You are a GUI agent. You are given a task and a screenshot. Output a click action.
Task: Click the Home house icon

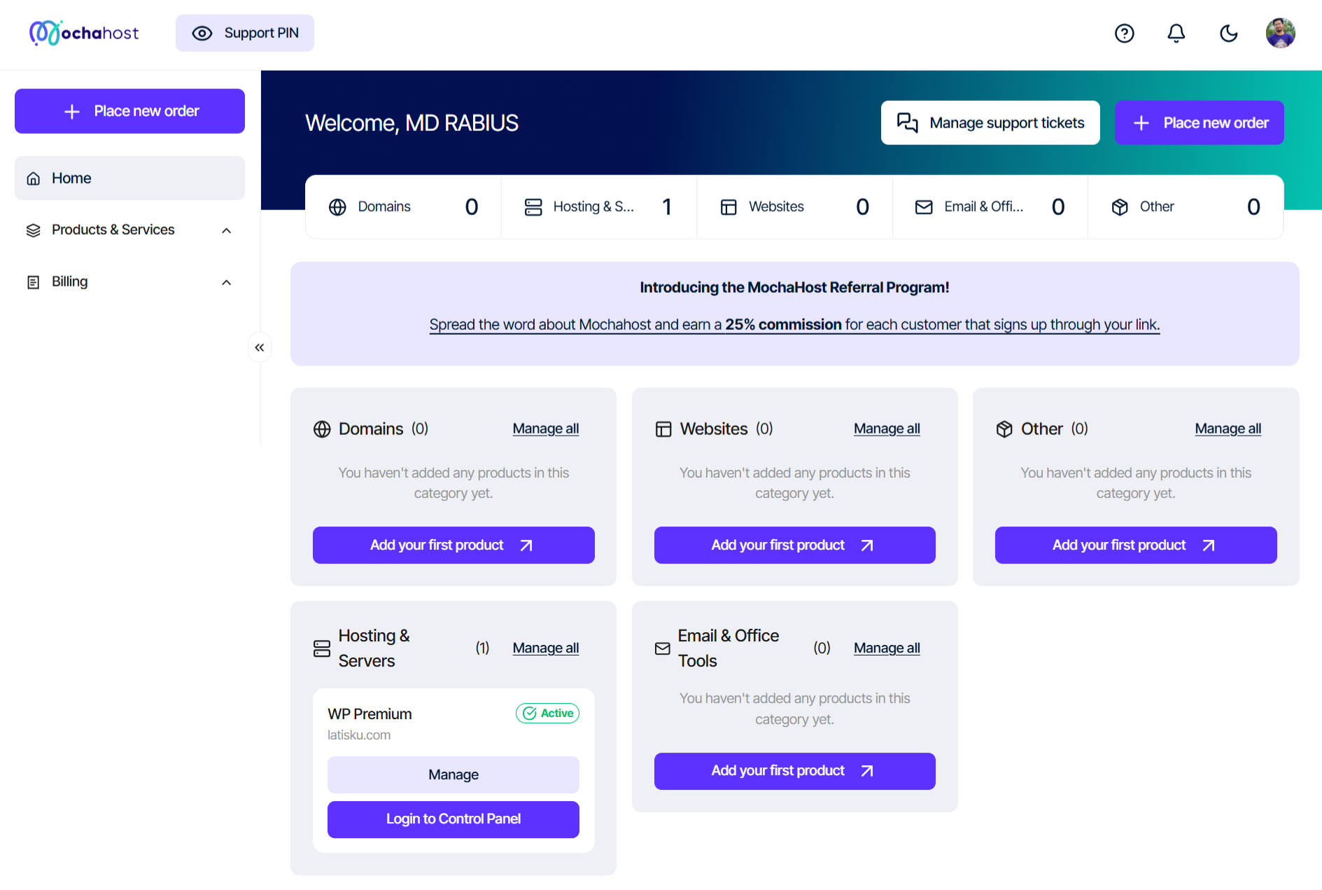coord(33,179)
